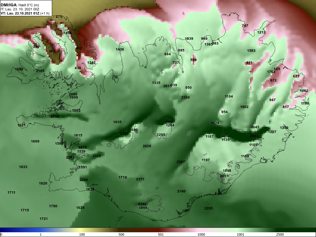This screenshot has height=237, width=316.
Task: Click the legend label 1001 on color bar
Action: (240, 234)
